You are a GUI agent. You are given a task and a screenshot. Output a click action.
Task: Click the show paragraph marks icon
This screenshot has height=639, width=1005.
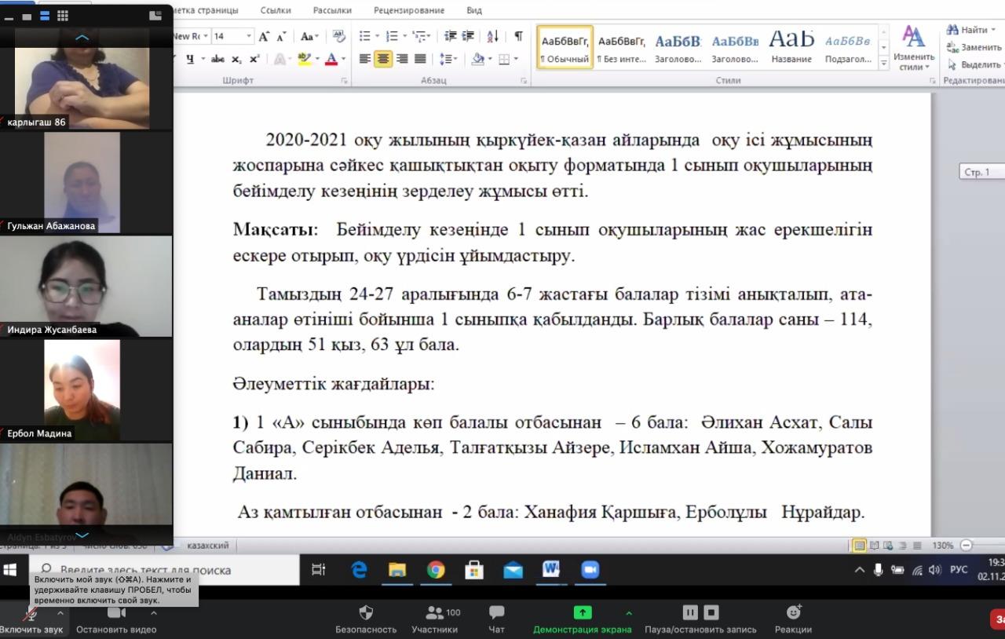[x=518, y=36]
